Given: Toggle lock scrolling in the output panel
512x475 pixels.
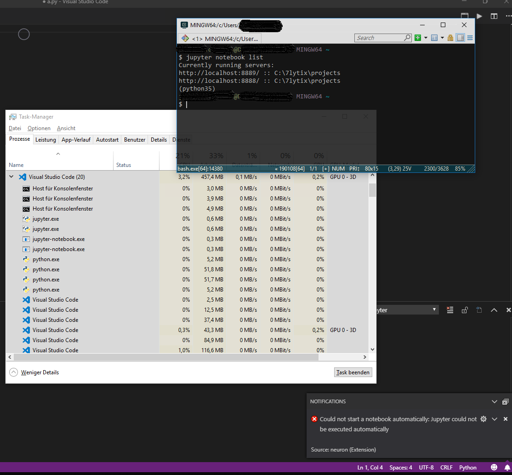Looking at the screenshot, I should pyautogui.click(x=465, y=310).
